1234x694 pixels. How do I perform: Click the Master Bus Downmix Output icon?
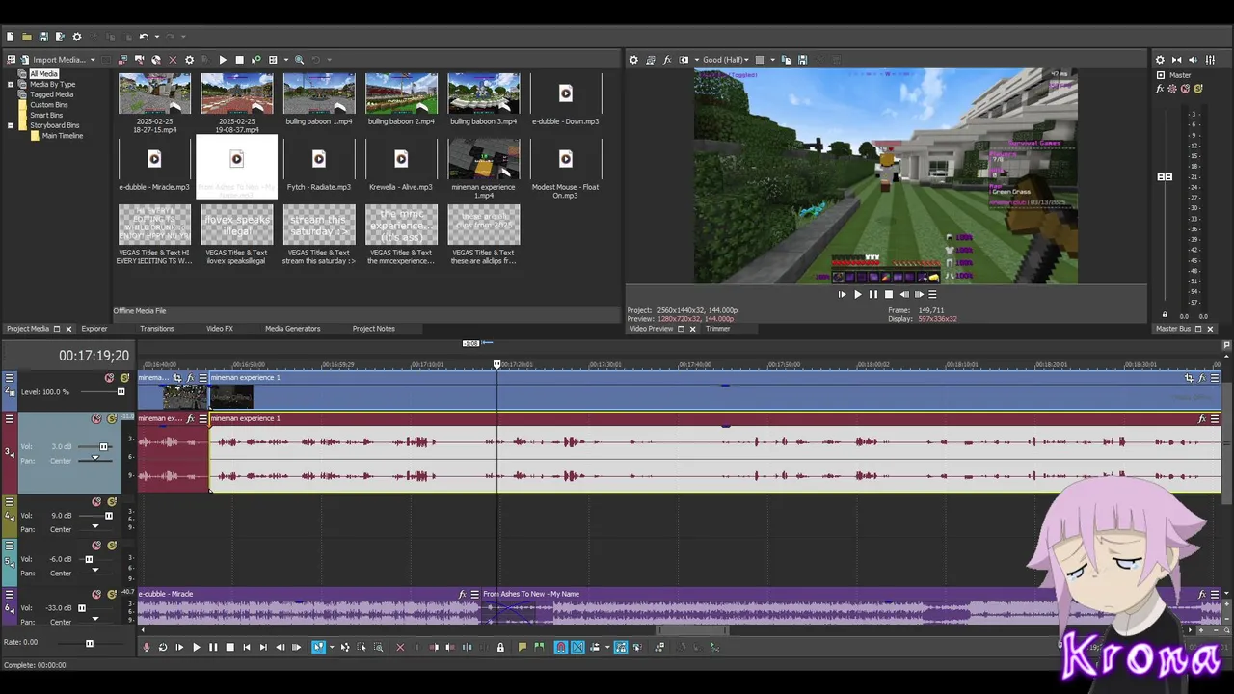pyautogui.click(x=1176, y=60)
